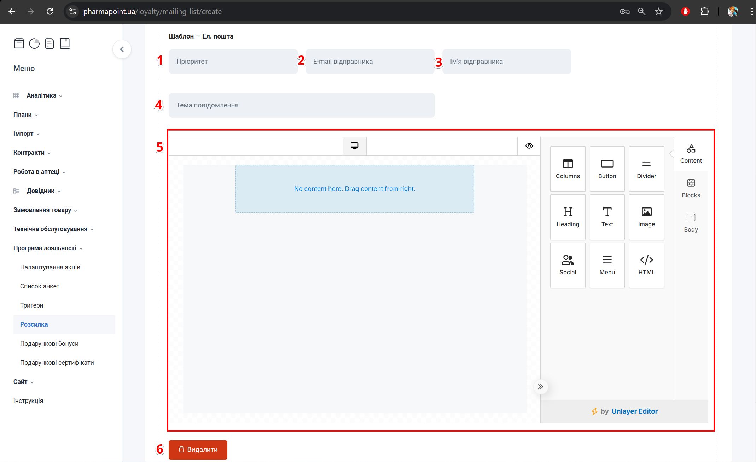Select the HTML content block
Viewport: 756px width, 462px height.
(646, 265)
